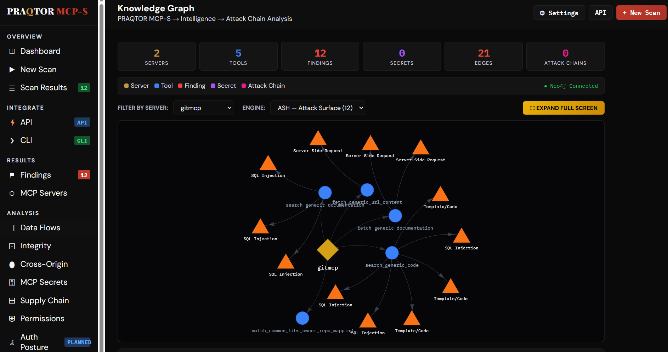Select the Supply Chain grid icon

pos(12,300)
